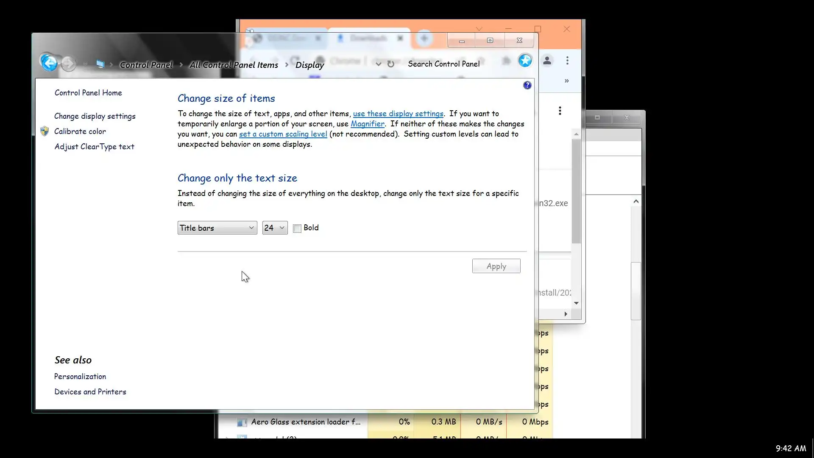This screenshot has height=458, width=814.
Task: Click the Apply button
Action: [496, 266]
